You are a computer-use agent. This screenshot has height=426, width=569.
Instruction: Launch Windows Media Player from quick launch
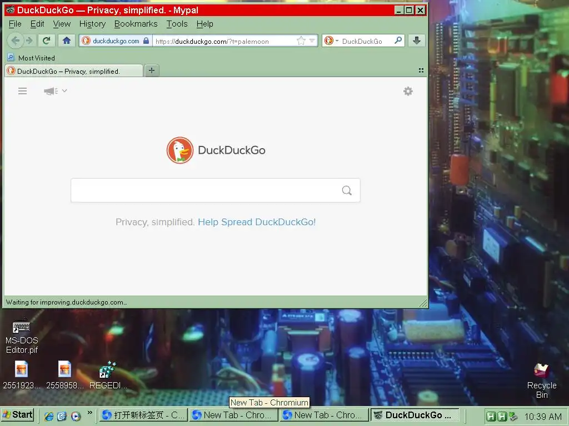point(76,416)
